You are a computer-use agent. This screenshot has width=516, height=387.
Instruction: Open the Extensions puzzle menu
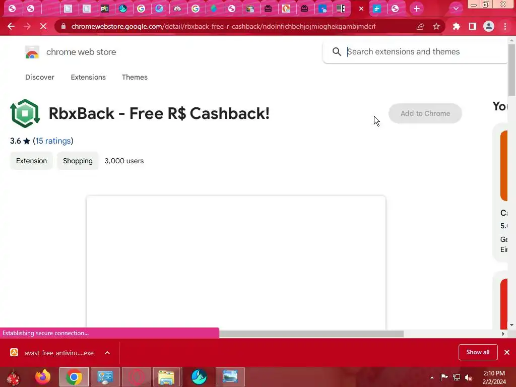[456, 26]
